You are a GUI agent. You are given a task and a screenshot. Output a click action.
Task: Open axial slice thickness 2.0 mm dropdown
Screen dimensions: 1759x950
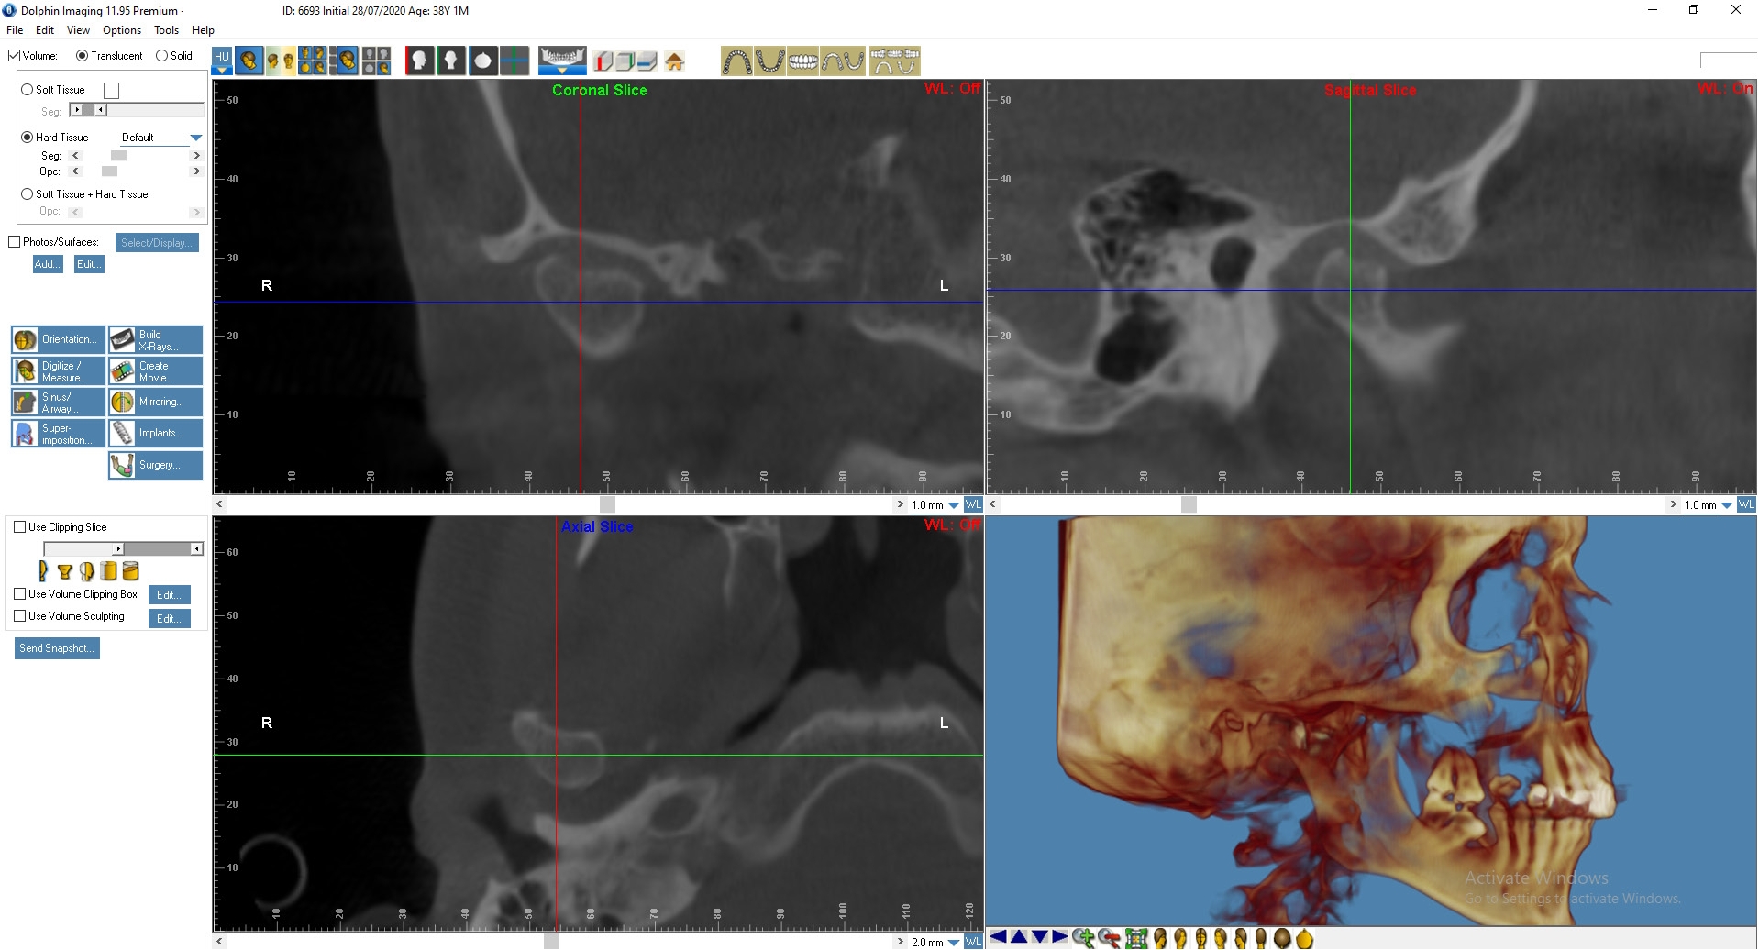point(954,943)
